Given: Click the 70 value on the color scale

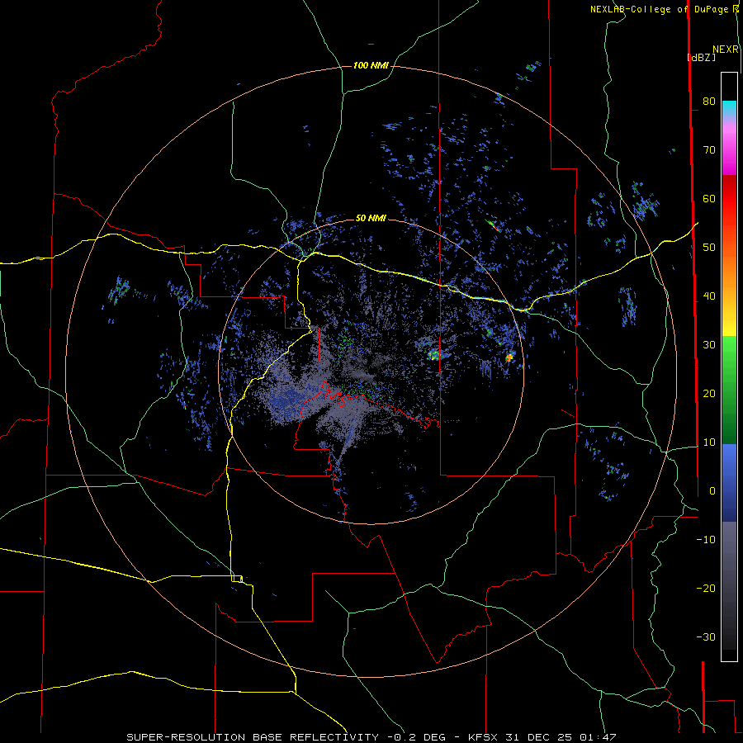Looking at the screenshot, I should click(x=709, y=149).
